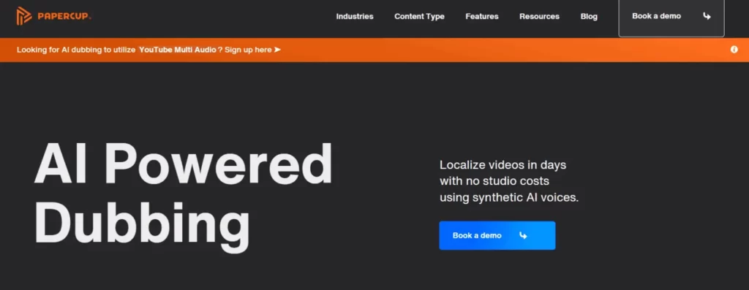749x290 pixels.
Task: Click the blue Book a demo button
Action: click(497, 235)
